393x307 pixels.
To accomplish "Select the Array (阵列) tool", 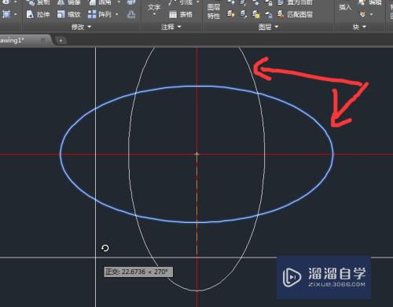I will click(x=100, y=14).
